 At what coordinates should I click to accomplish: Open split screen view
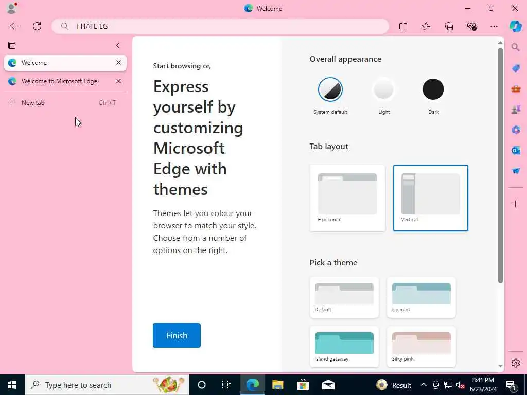click(x=403, y=26)
